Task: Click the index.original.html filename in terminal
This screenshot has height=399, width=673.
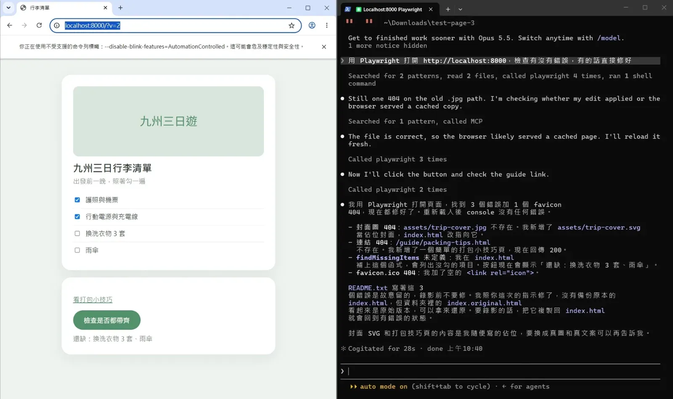Action: click(484, 303)
